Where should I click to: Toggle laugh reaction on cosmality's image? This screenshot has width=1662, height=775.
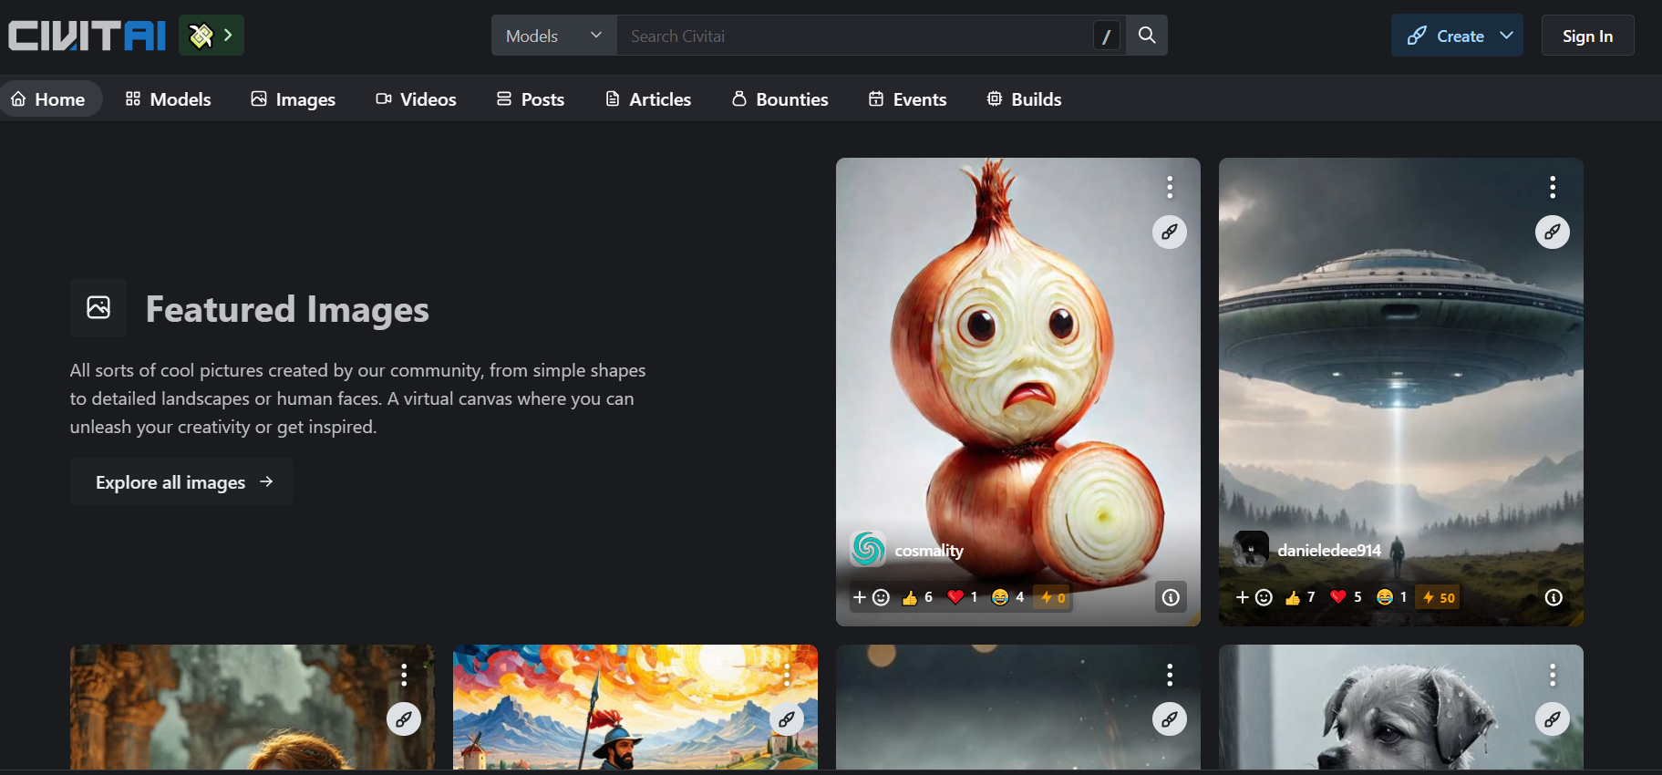1008,597
